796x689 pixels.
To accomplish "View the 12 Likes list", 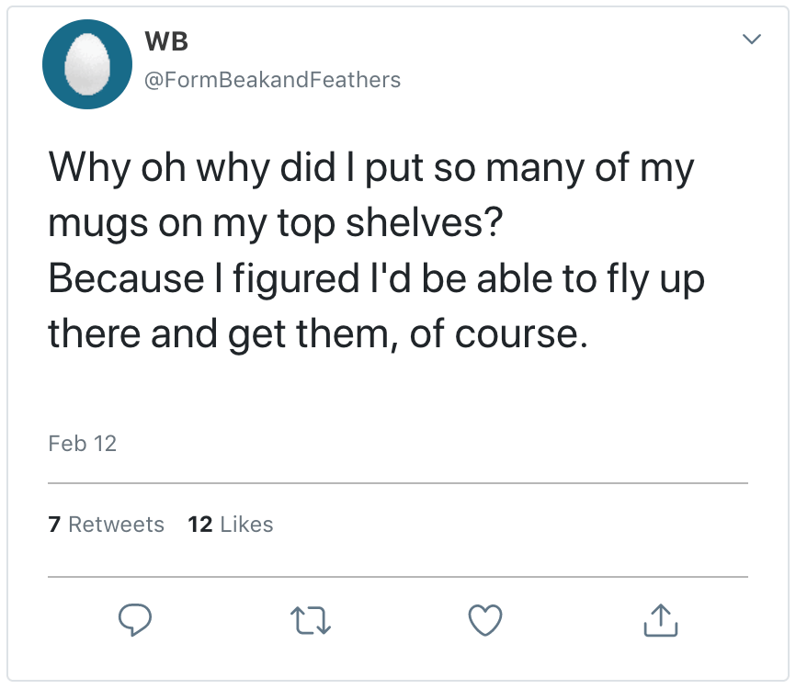I will (x=230, y=525).
